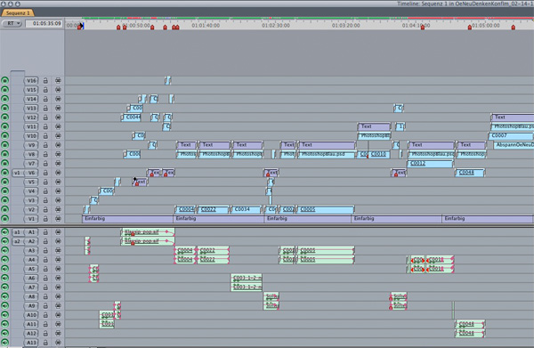Select clip C0048 on audio track A11
Image resolution: width=534 pixels, height=348 pixels.
[470, 324]
